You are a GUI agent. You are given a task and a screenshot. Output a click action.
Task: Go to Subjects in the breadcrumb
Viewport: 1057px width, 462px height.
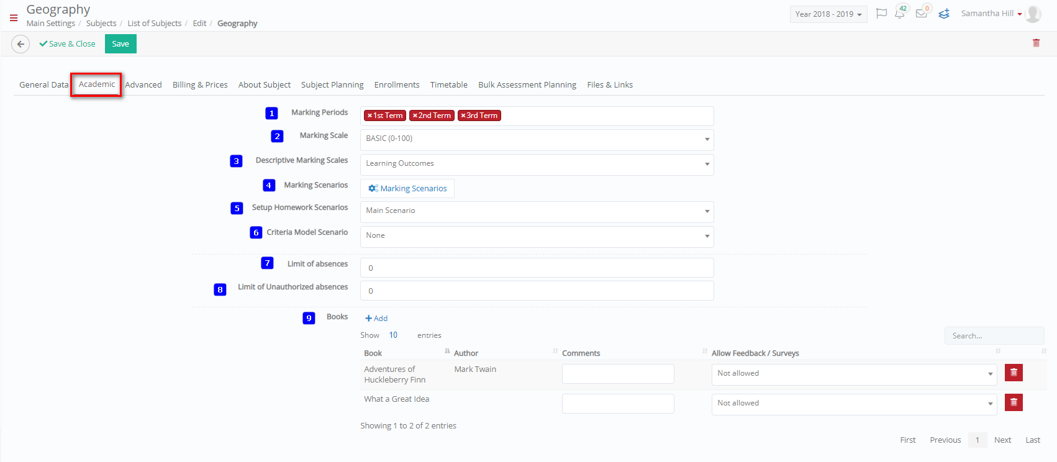[101, 24]
